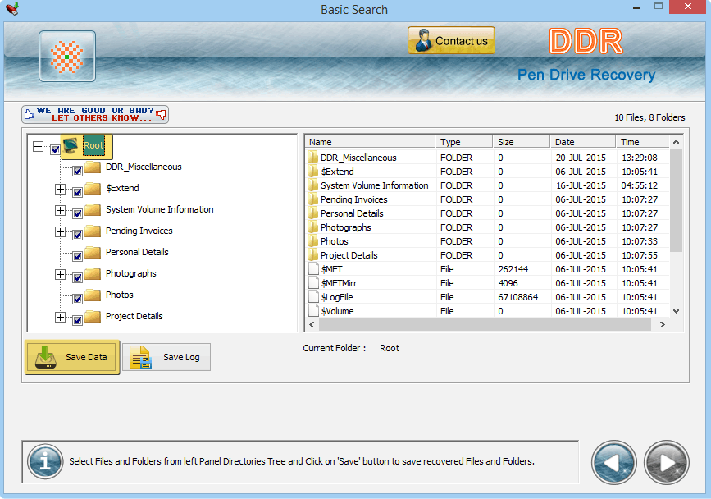Image resolution: width=711 pixels, height=499 pixels.
Task: Expand System Volume Information node
Action: pyautogui.click(x=60, y=210)
